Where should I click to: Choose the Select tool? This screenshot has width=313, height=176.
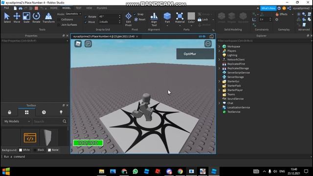coord(7,18)
